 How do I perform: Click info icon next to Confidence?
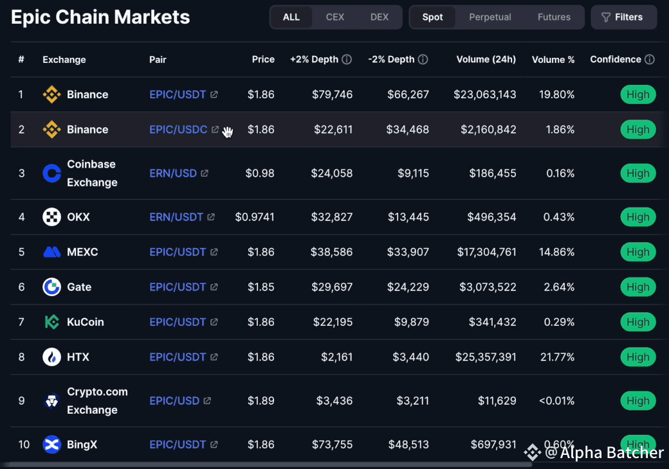pos(649,60)
